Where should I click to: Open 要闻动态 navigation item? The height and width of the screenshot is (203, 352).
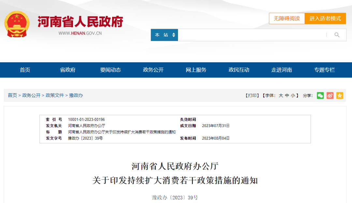110,70
